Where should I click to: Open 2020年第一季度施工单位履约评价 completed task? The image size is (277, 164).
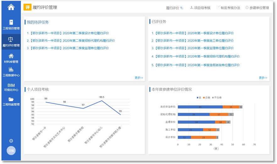click(192, 41)
